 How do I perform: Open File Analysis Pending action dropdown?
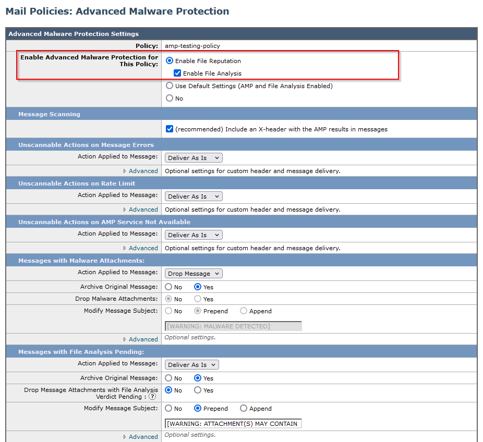(192, 365)
